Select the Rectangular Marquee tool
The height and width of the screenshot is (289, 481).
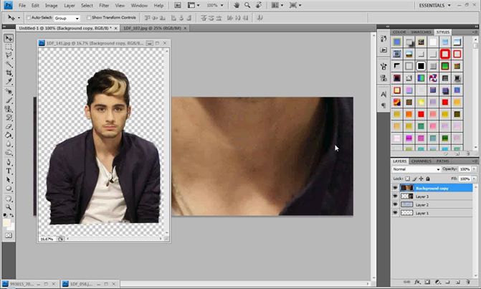9,47
